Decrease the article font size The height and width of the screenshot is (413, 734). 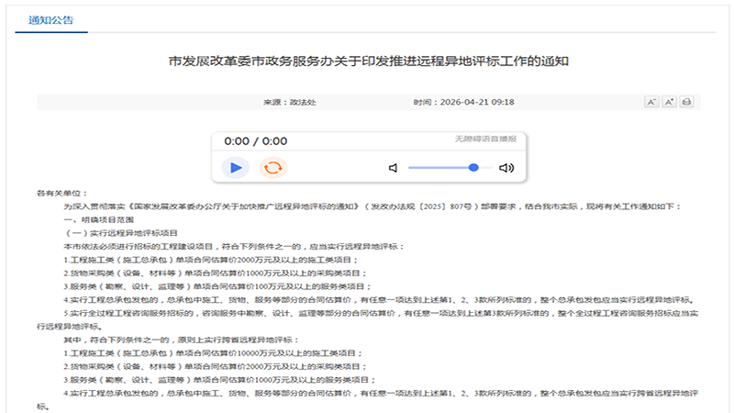click(x=651, y=102)
